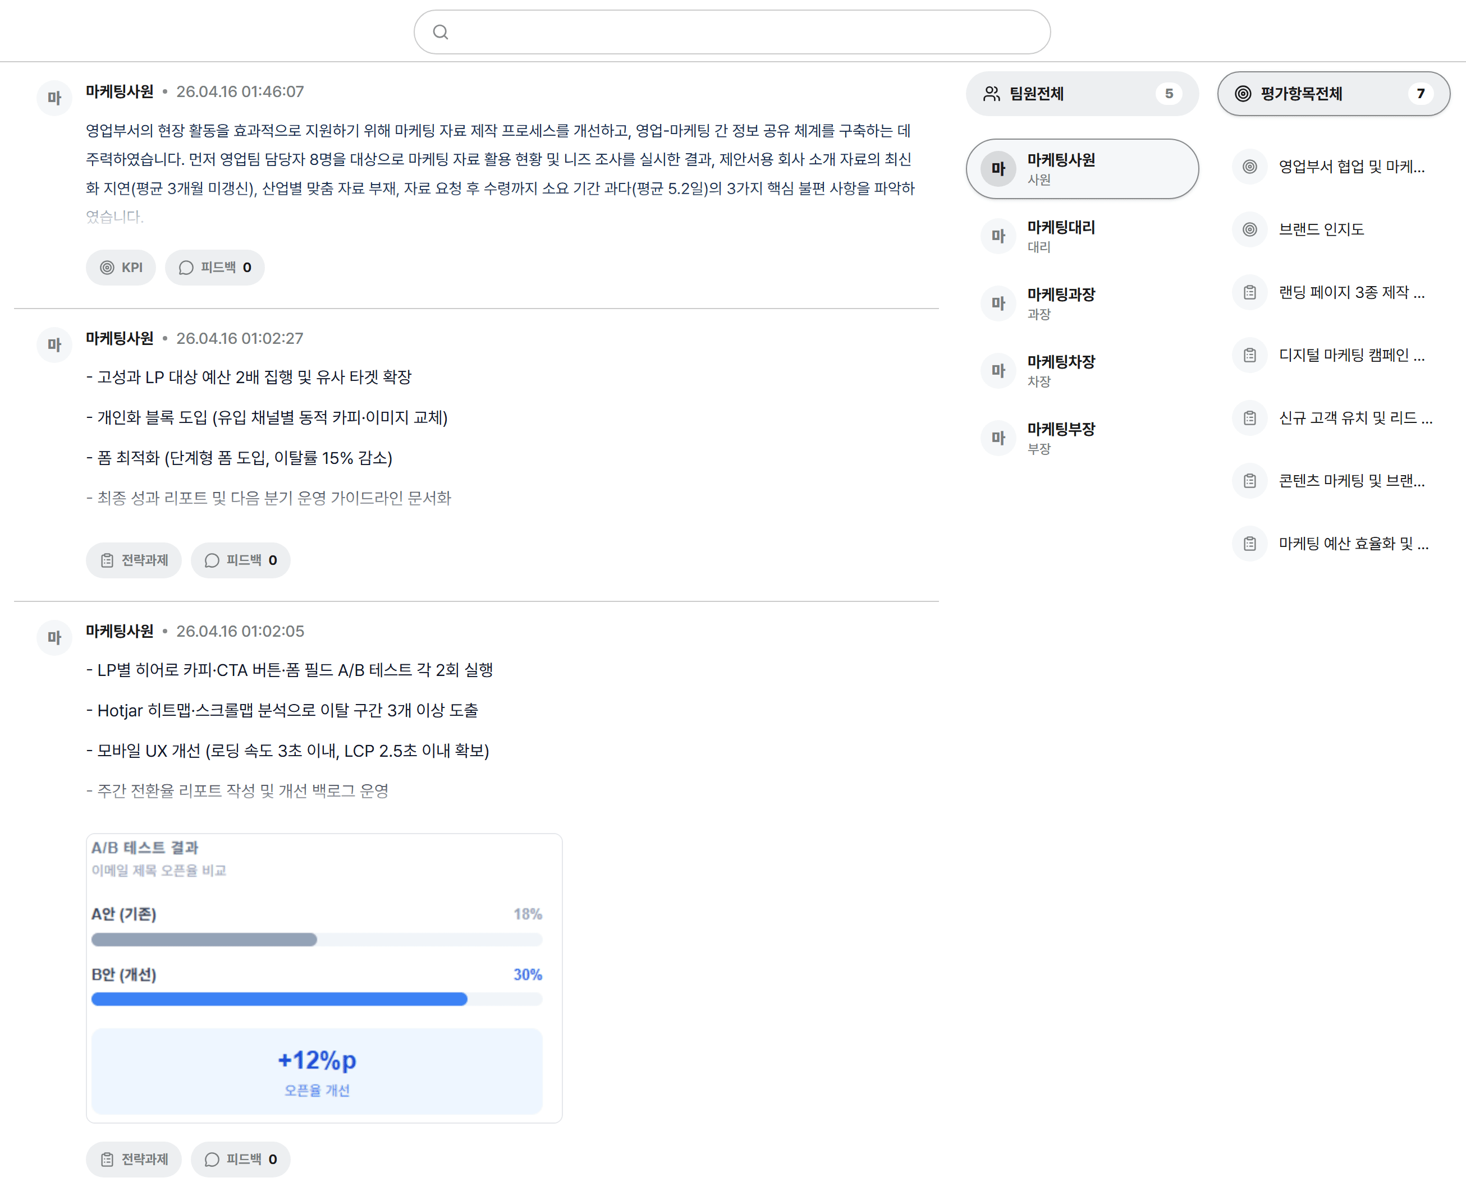Click the A안 (기존) 18% progress bar
The height and width of the screenshot is (1196, 1466).
coord(317,940)
